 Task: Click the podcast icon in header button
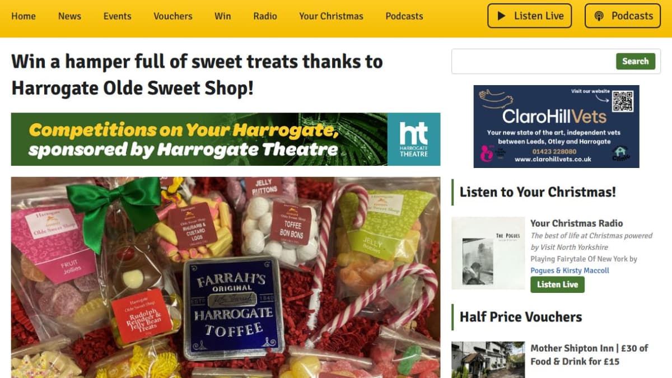599,16
